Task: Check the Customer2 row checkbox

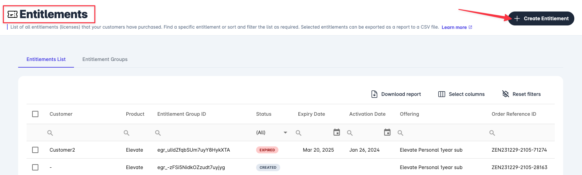Action: pyautogui.click(x=35, y=150)
